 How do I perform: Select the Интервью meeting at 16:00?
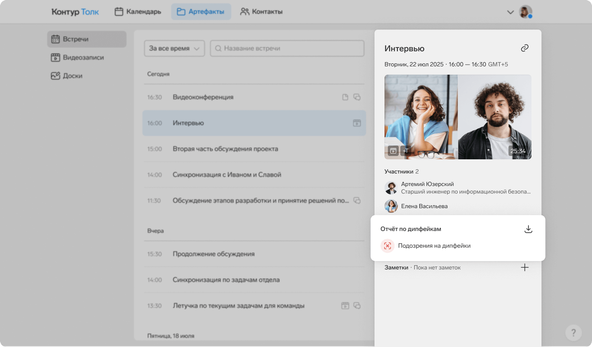point(254,123)
